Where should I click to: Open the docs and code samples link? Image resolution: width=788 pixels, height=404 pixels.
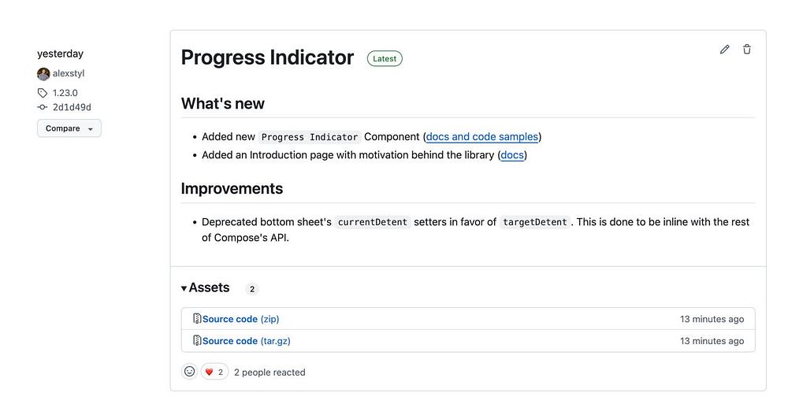click(x=482, y=136)
